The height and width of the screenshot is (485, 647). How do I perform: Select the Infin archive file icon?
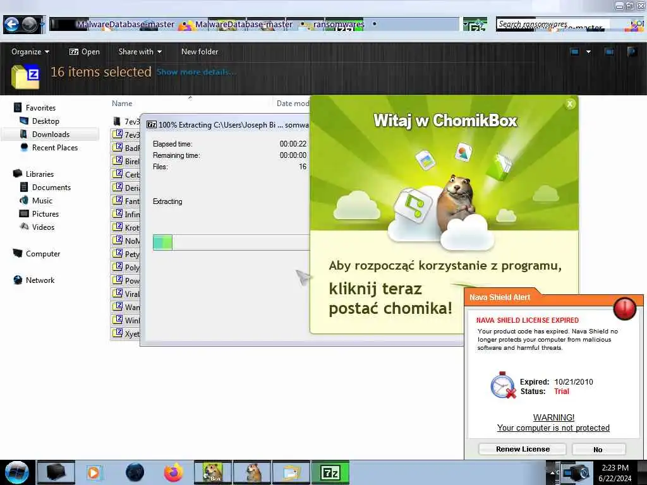tap(118, 214)
